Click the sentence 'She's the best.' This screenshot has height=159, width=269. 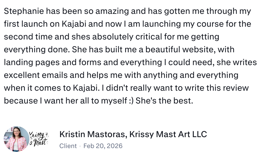click(x=164, y=101)
